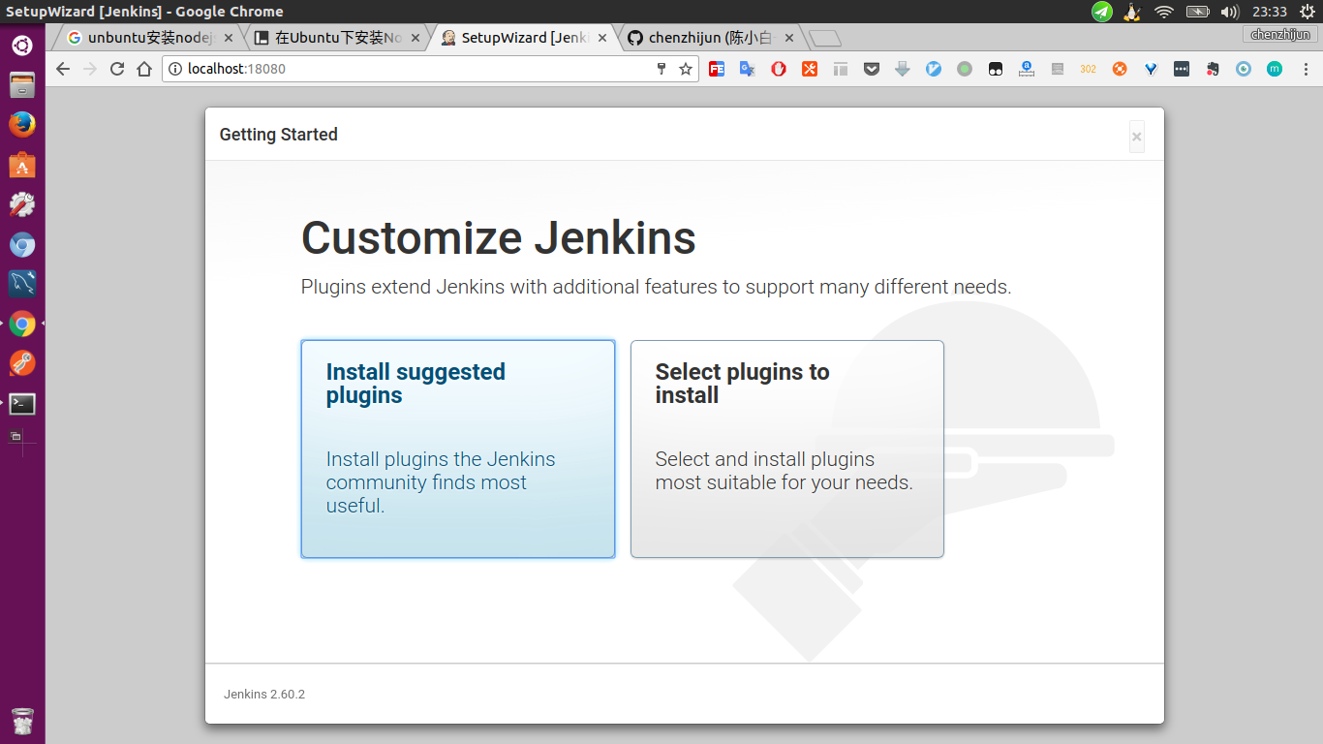Switch to the chenzhijun GitHub tab
Viewport: 1323px width, 744px height.
click(x=709, y=38)
